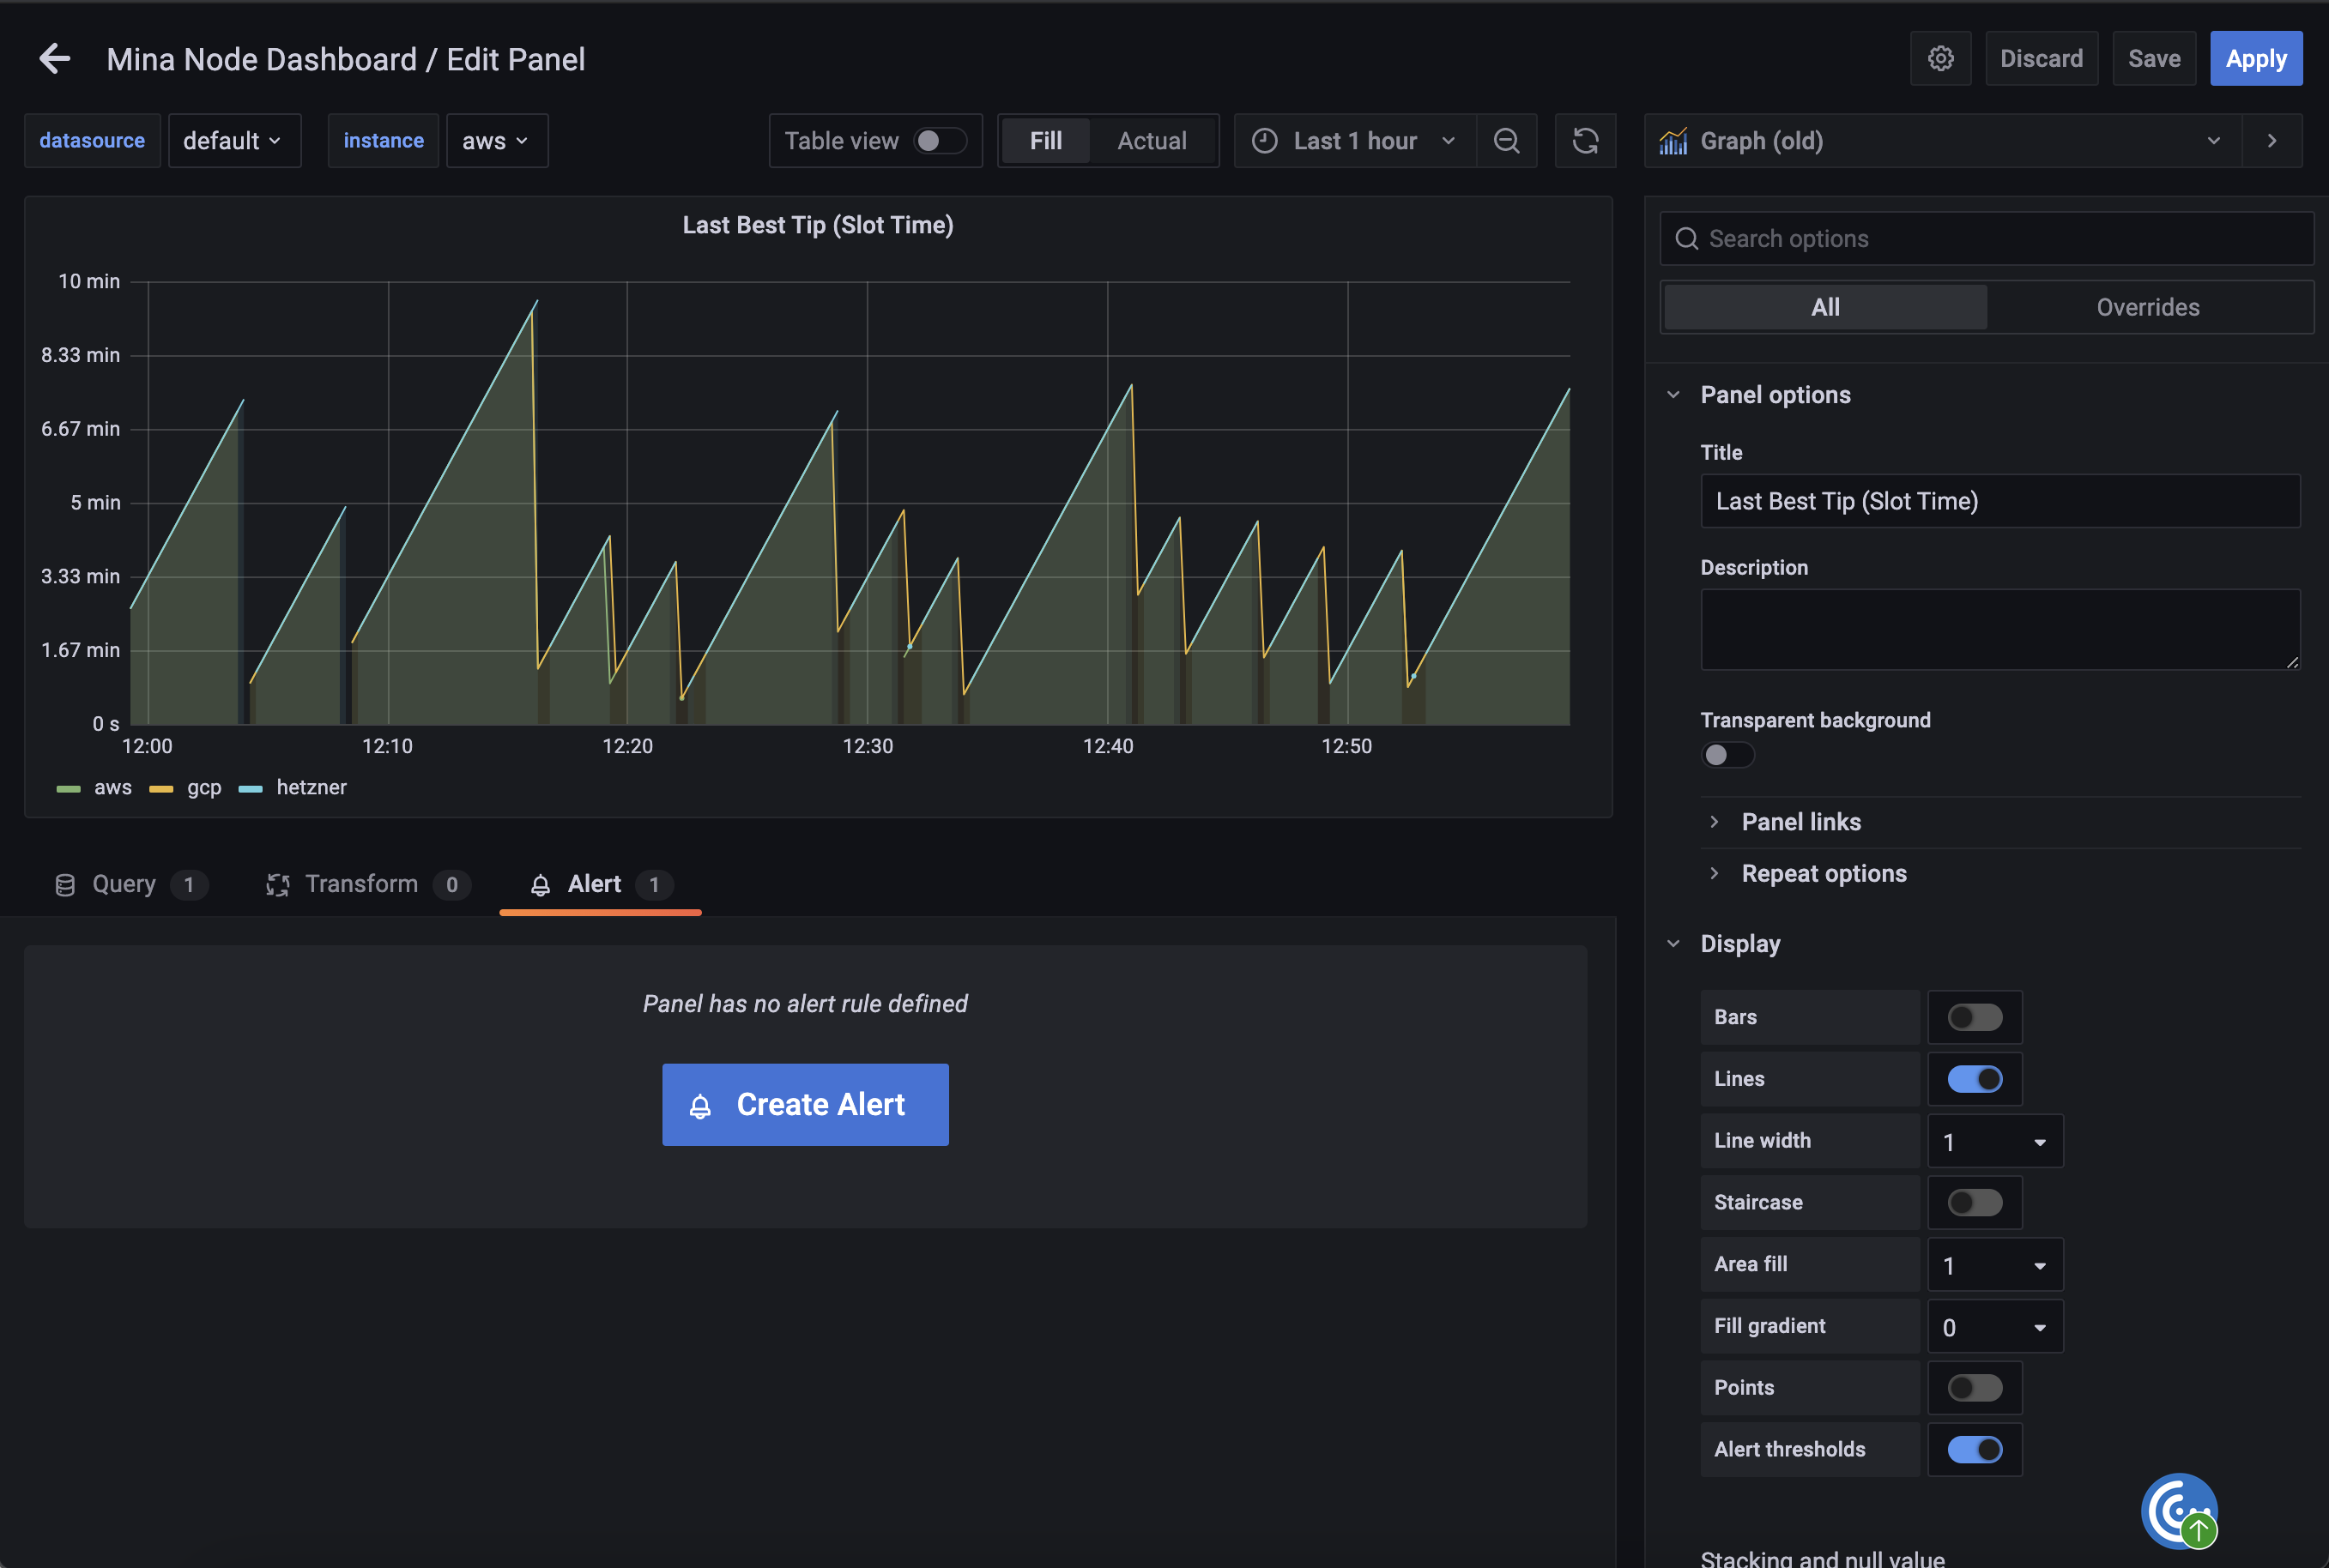Screen dimensions: 2329x1568
Task: Click the right chevron beside Graph (old)
Action: click(x=2271, y=141)
